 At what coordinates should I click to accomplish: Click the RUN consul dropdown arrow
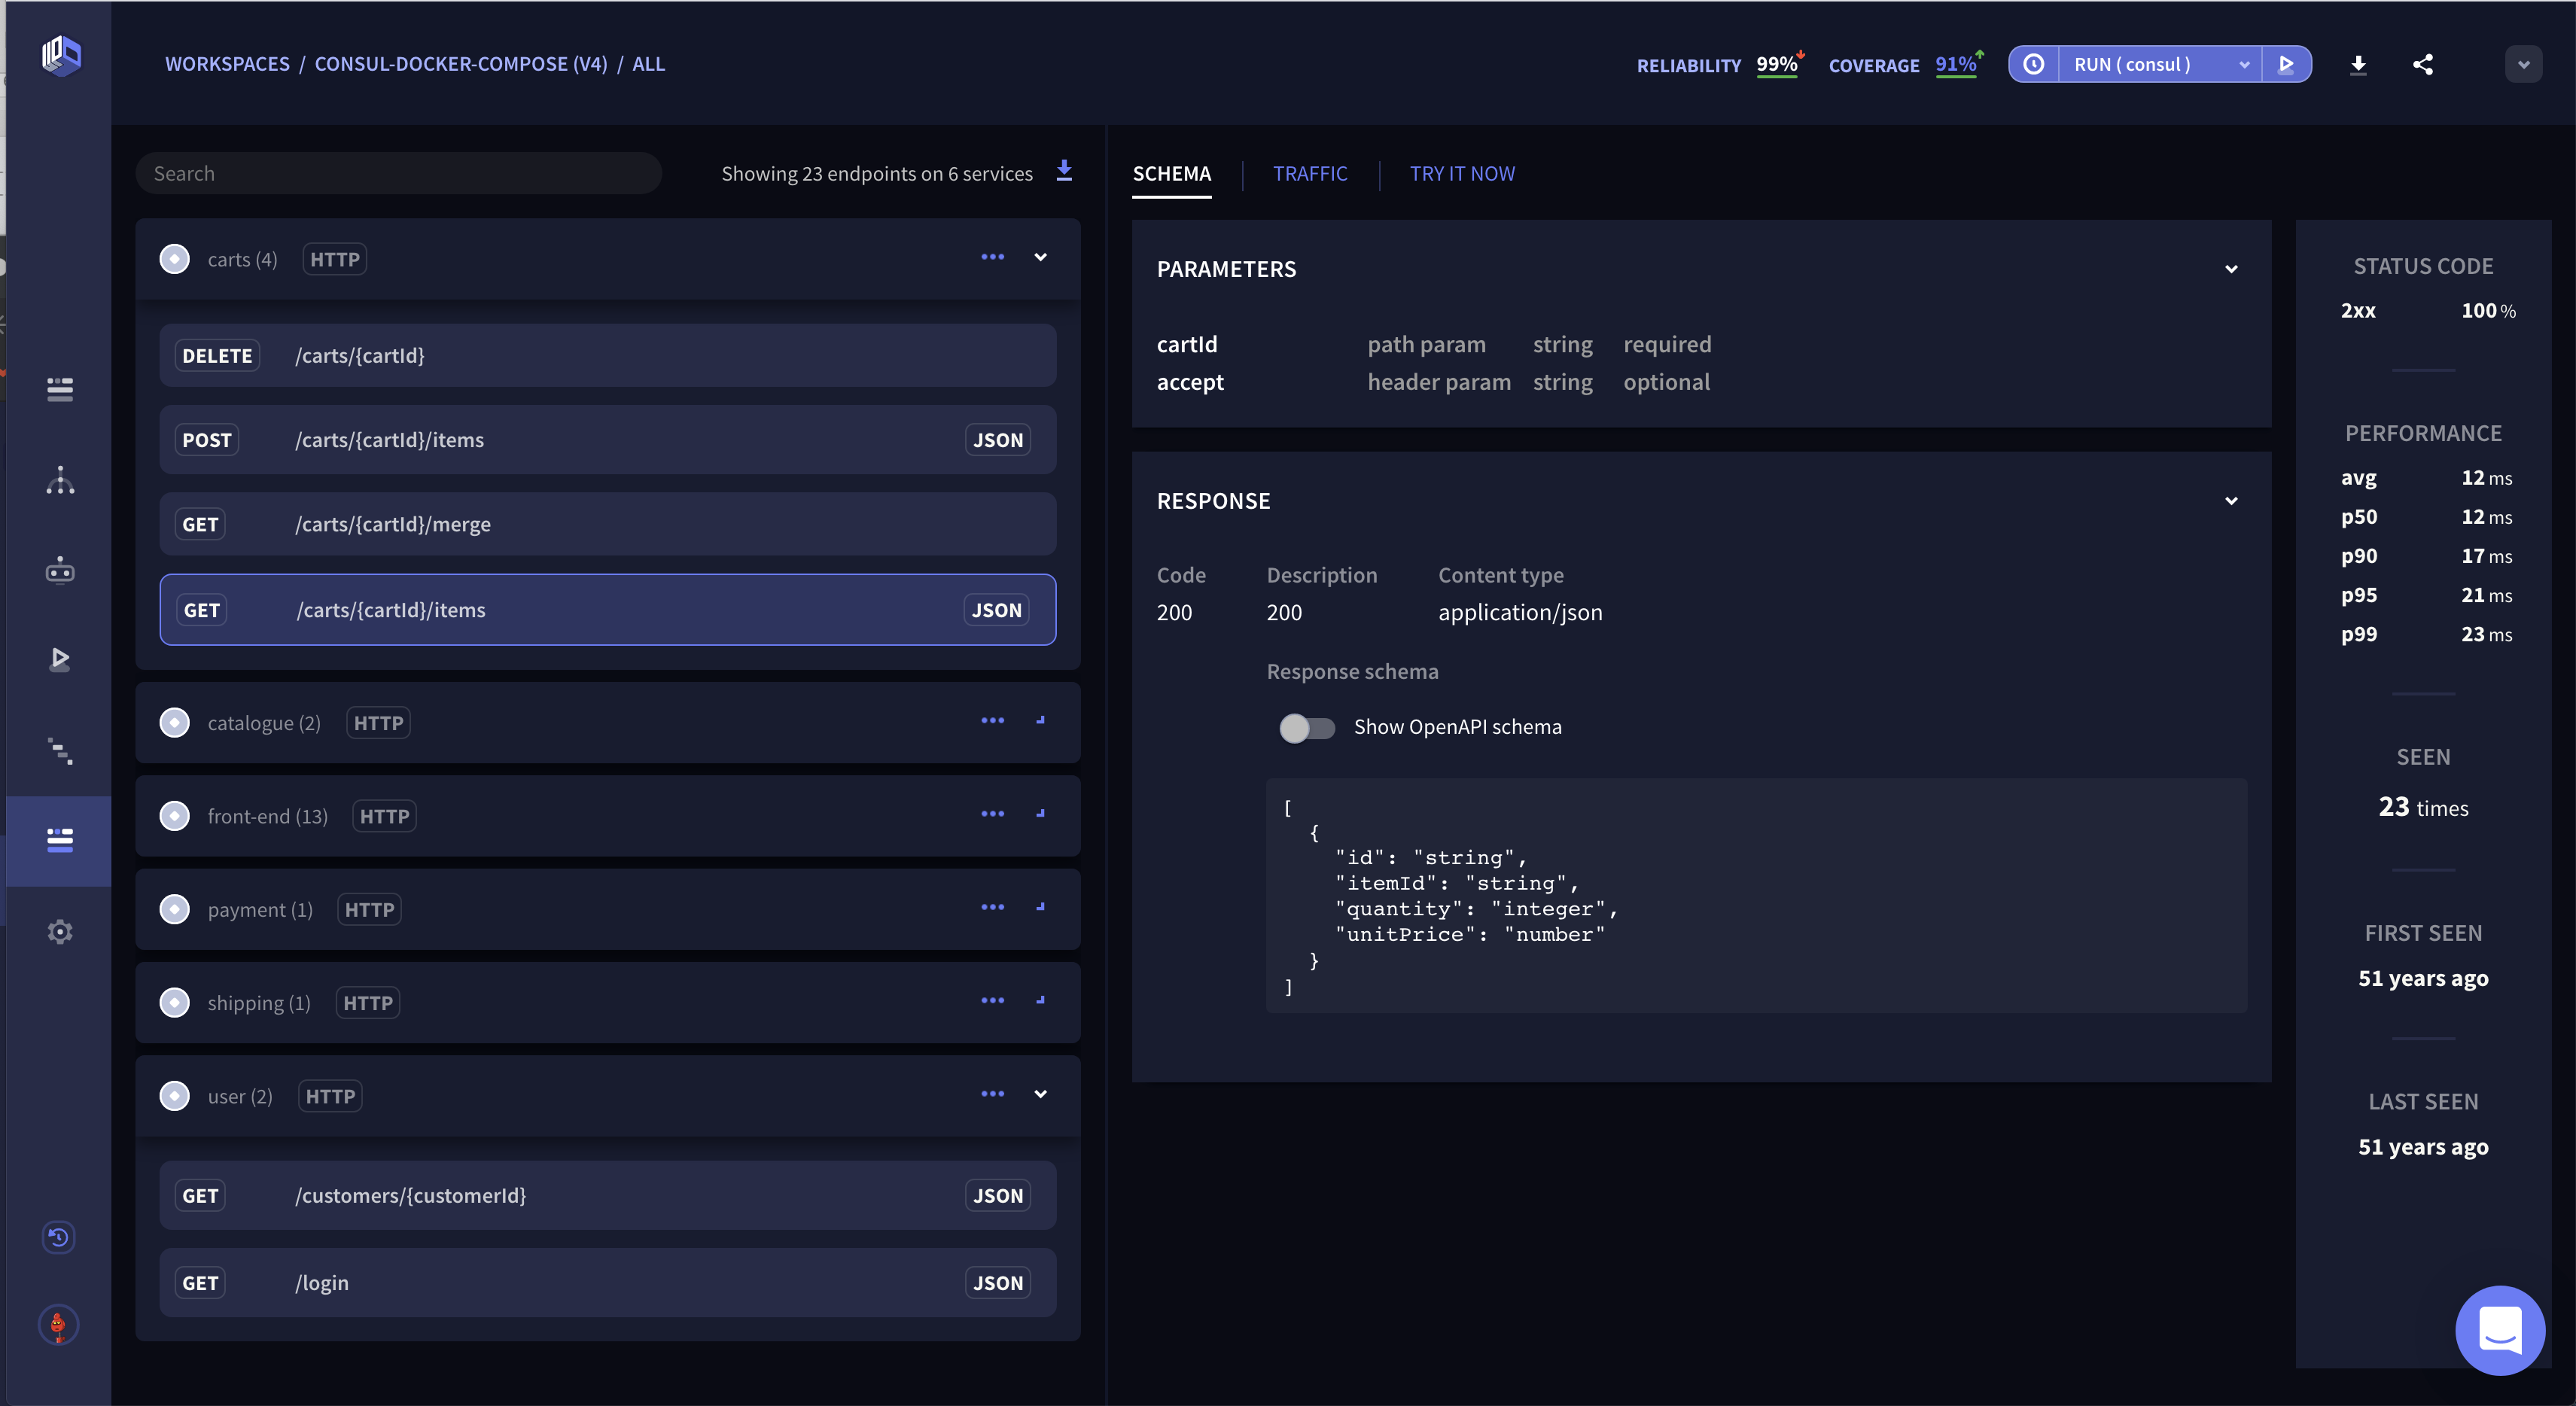(2242, 64)
